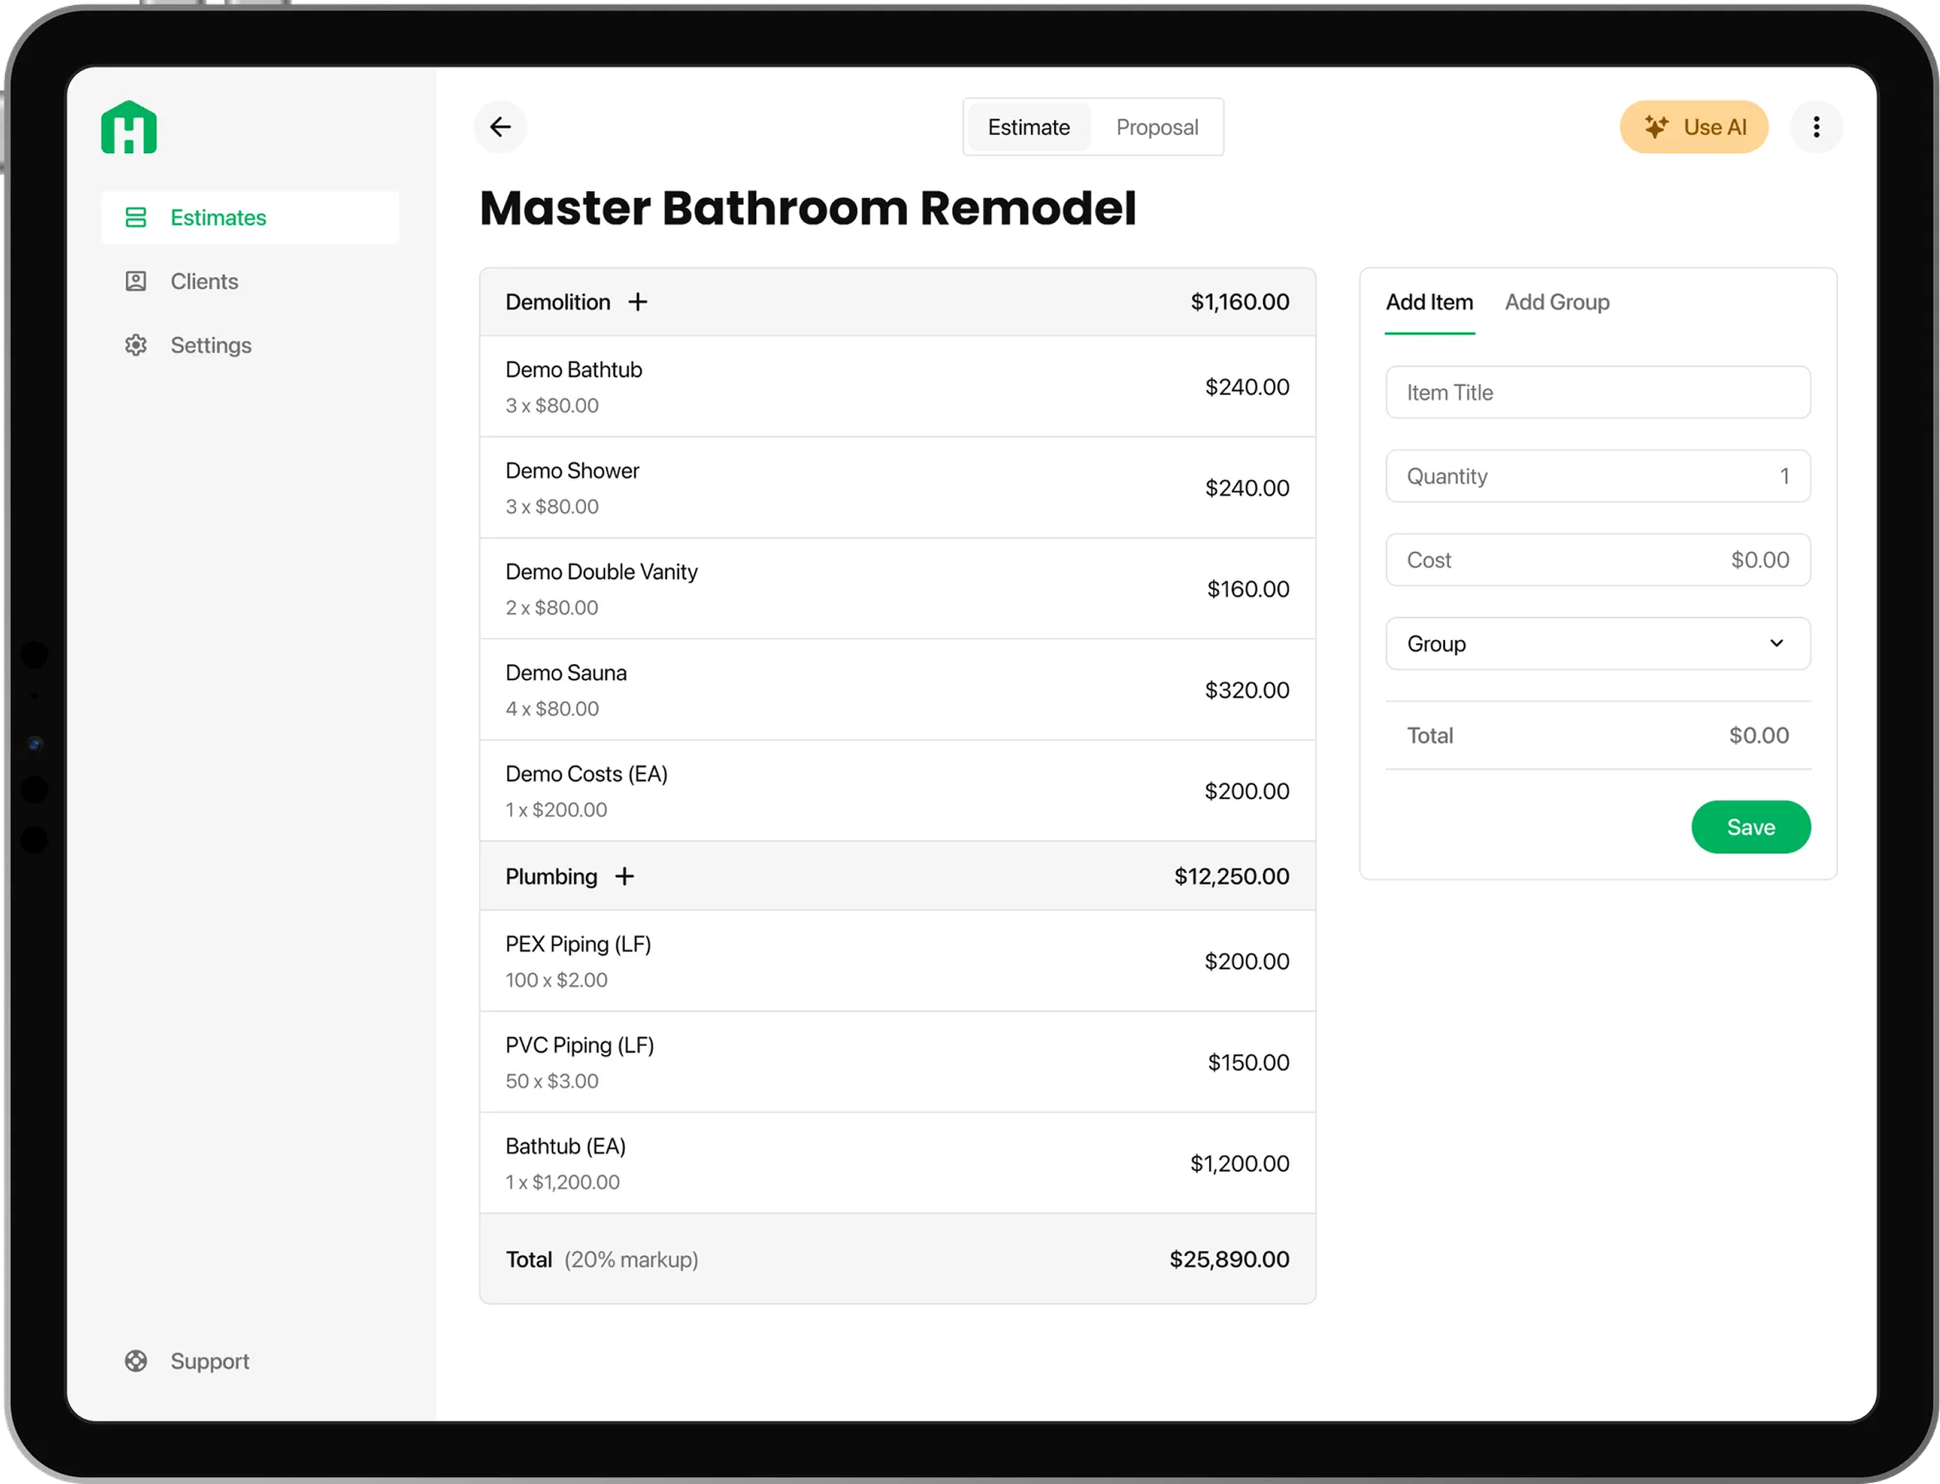The image size is (1940, 1484).
Task: Add an item to the Plumbing group
Action: (625, 876)
